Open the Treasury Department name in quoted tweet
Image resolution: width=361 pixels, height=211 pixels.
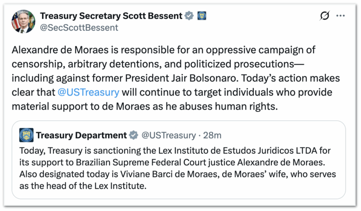coord(81,135)
